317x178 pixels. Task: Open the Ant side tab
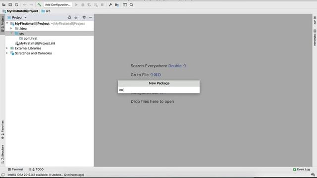[x=315, y=20]
